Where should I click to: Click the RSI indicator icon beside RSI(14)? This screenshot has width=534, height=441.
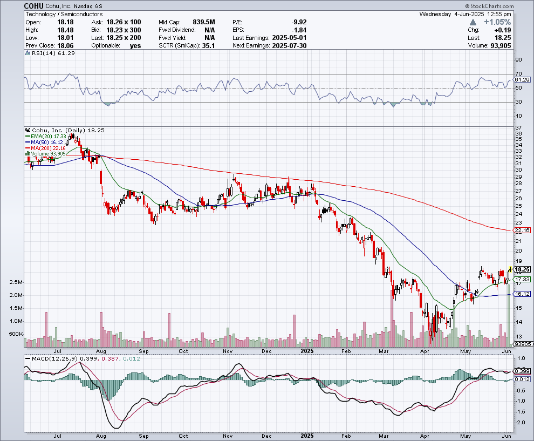tap(27, 53)
